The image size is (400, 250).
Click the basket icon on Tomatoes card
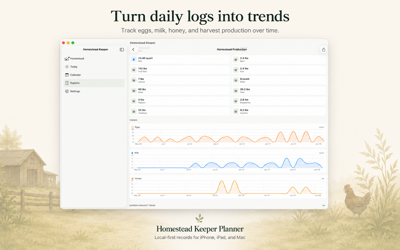click(x=134, y=111)
